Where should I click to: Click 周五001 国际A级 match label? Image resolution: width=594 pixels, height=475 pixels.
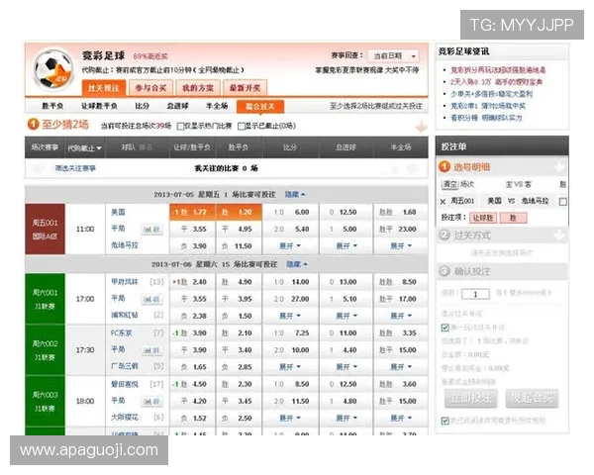click(45, 230)
